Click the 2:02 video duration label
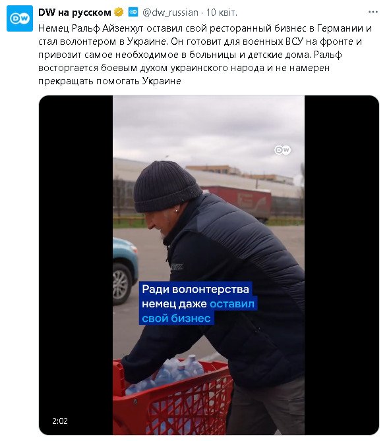 60,421
